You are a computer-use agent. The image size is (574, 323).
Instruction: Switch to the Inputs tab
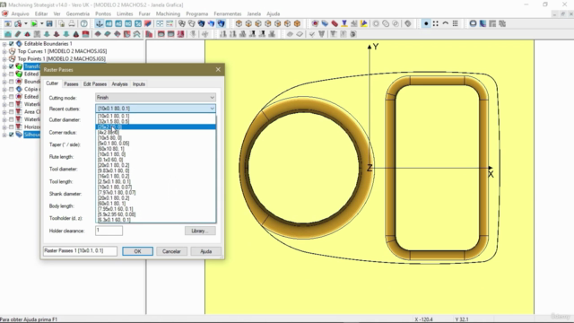pyautogui.click(x=139, y=84)
